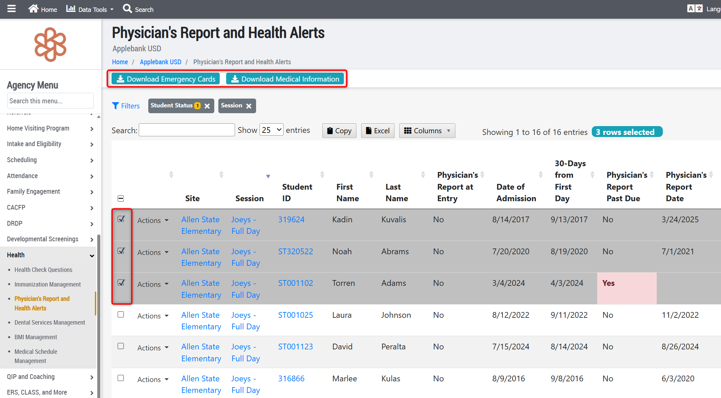Screen dimensions: 721x398
Task: Click the table Search input field
Action: (x=187, y=130)
